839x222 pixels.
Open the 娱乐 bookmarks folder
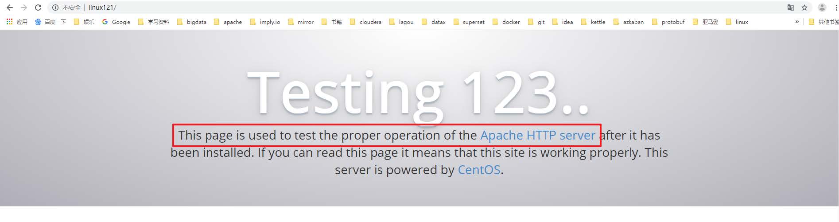click(84, 22)
